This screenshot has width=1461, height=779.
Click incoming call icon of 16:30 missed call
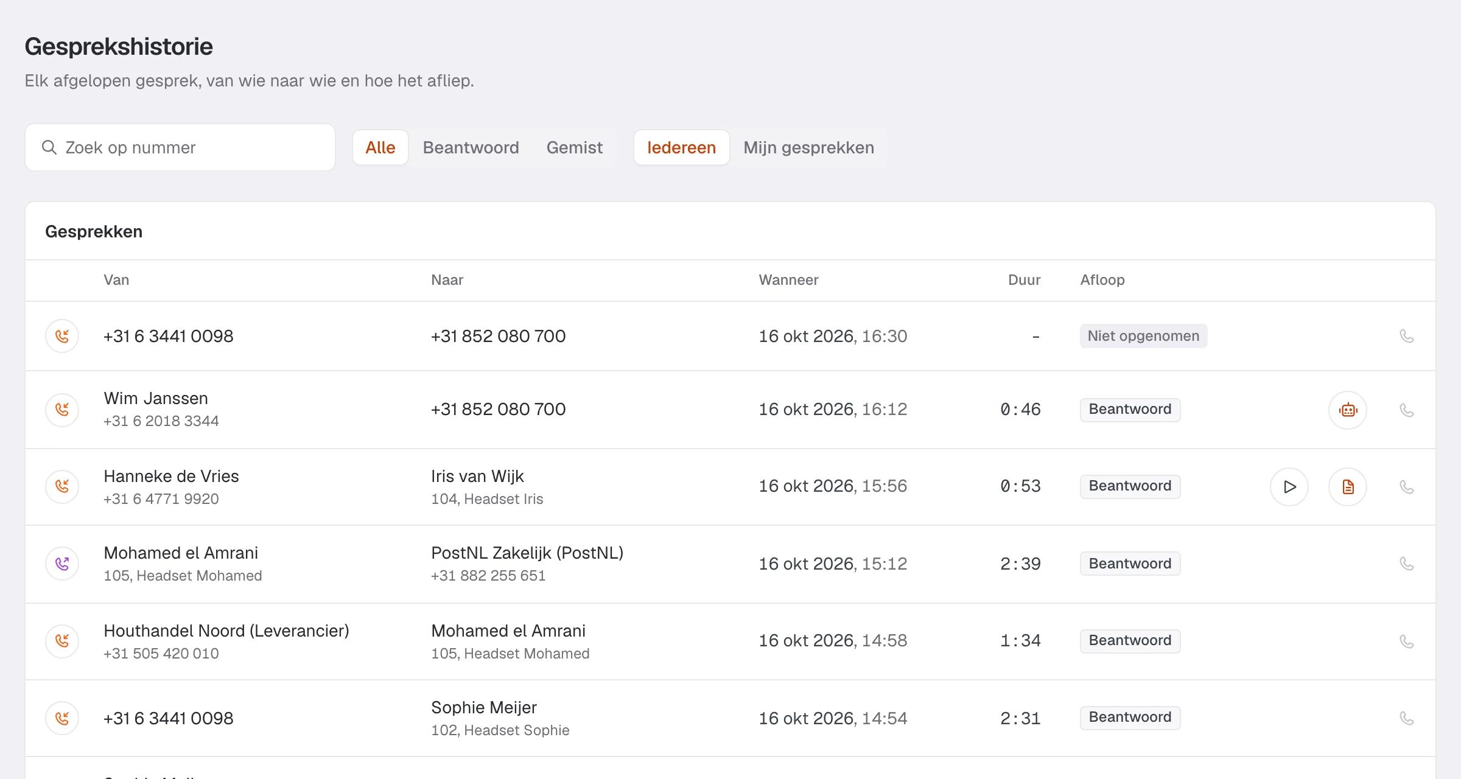[62, 336]
